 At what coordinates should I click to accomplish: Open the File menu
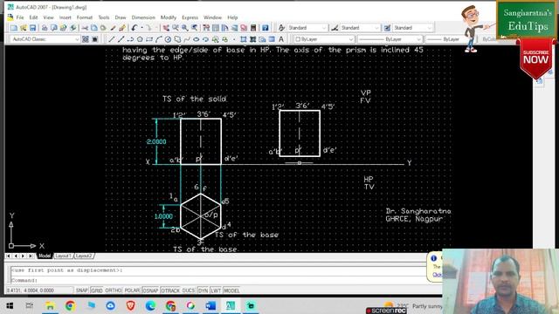pyautogui.click(x=20, y=17)
